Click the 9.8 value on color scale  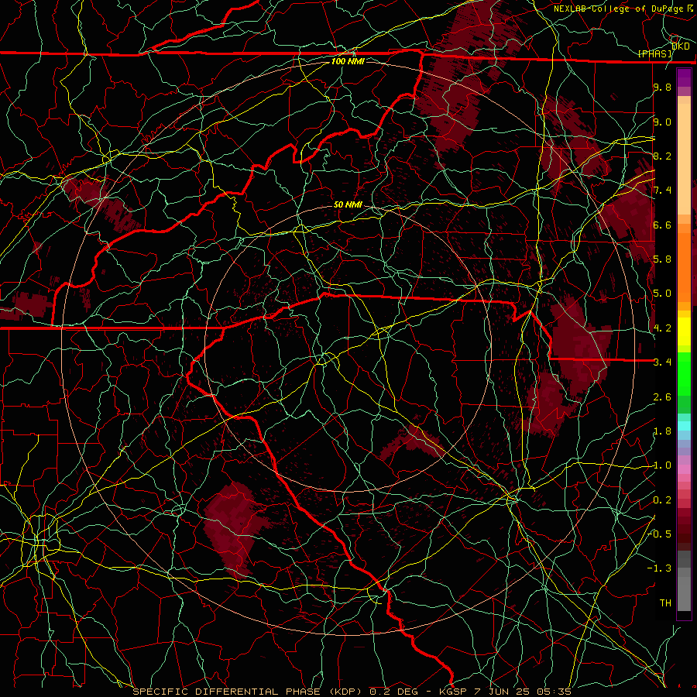pyautogui.click(x=662, y=87)
